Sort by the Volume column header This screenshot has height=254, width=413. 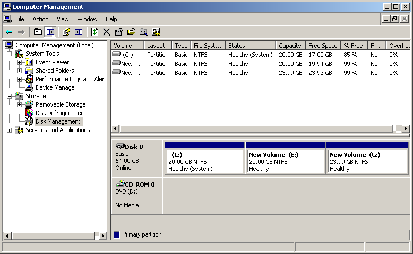127,46
